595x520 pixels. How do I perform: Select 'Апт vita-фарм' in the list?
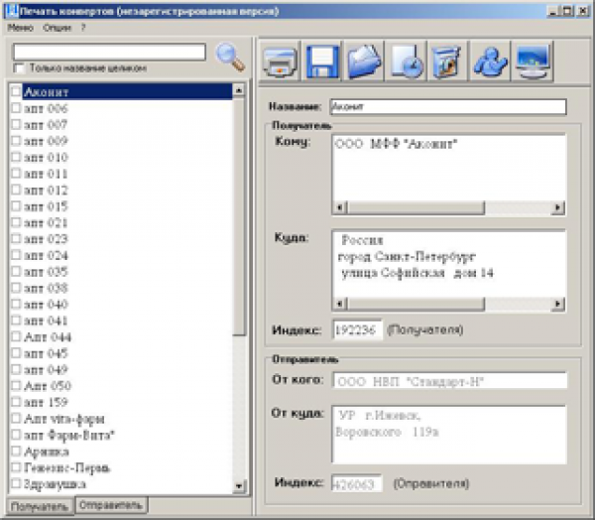[x=64, y=419]
